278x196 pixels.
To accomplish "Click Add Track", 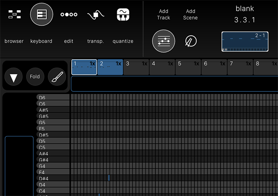I will 164,14.
